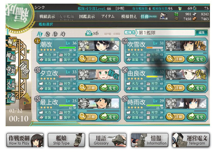Open the 図鑑表示 menu item

click(87, 16)
